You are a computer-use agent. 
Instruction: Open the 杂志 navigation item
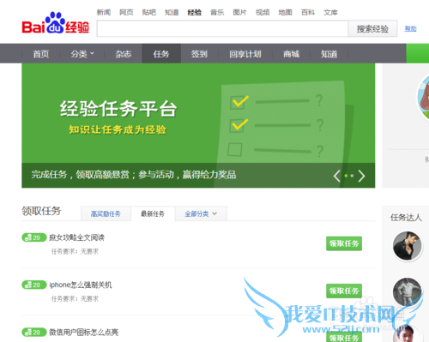[124, 54]
